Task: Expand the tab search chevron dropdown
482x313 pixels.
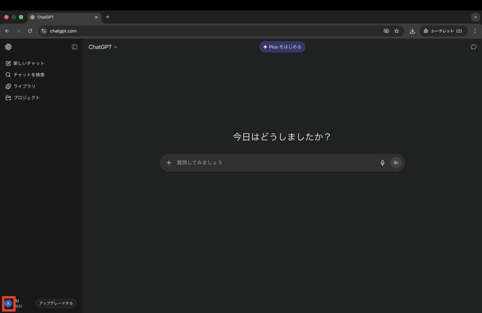Action: coord(475,17)
